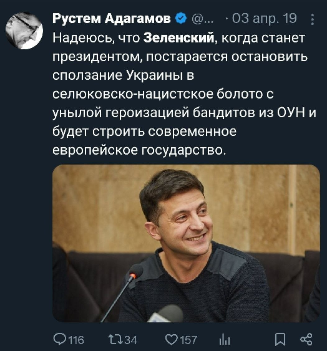Open tweet via text starting Надеюсь
Screen dimensions: 327x351
tap(185, 94)
